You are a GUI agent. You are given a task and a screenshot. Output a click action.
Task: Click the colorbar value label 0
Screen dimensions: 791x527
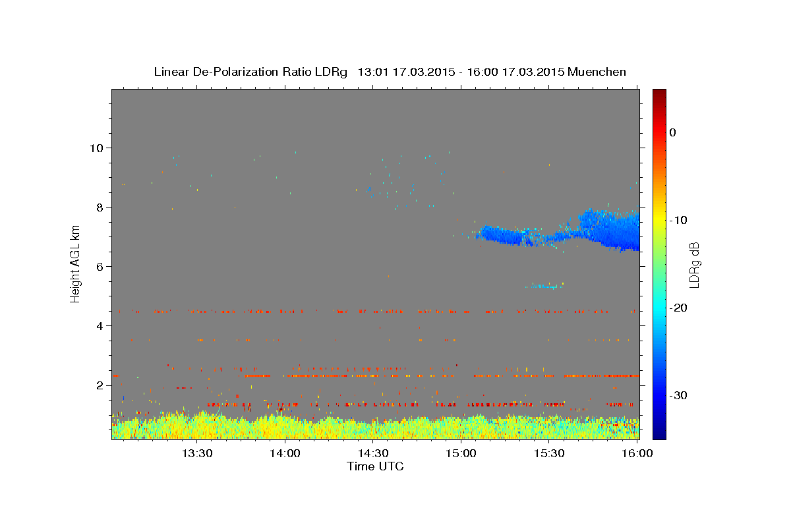click(673, 132)
